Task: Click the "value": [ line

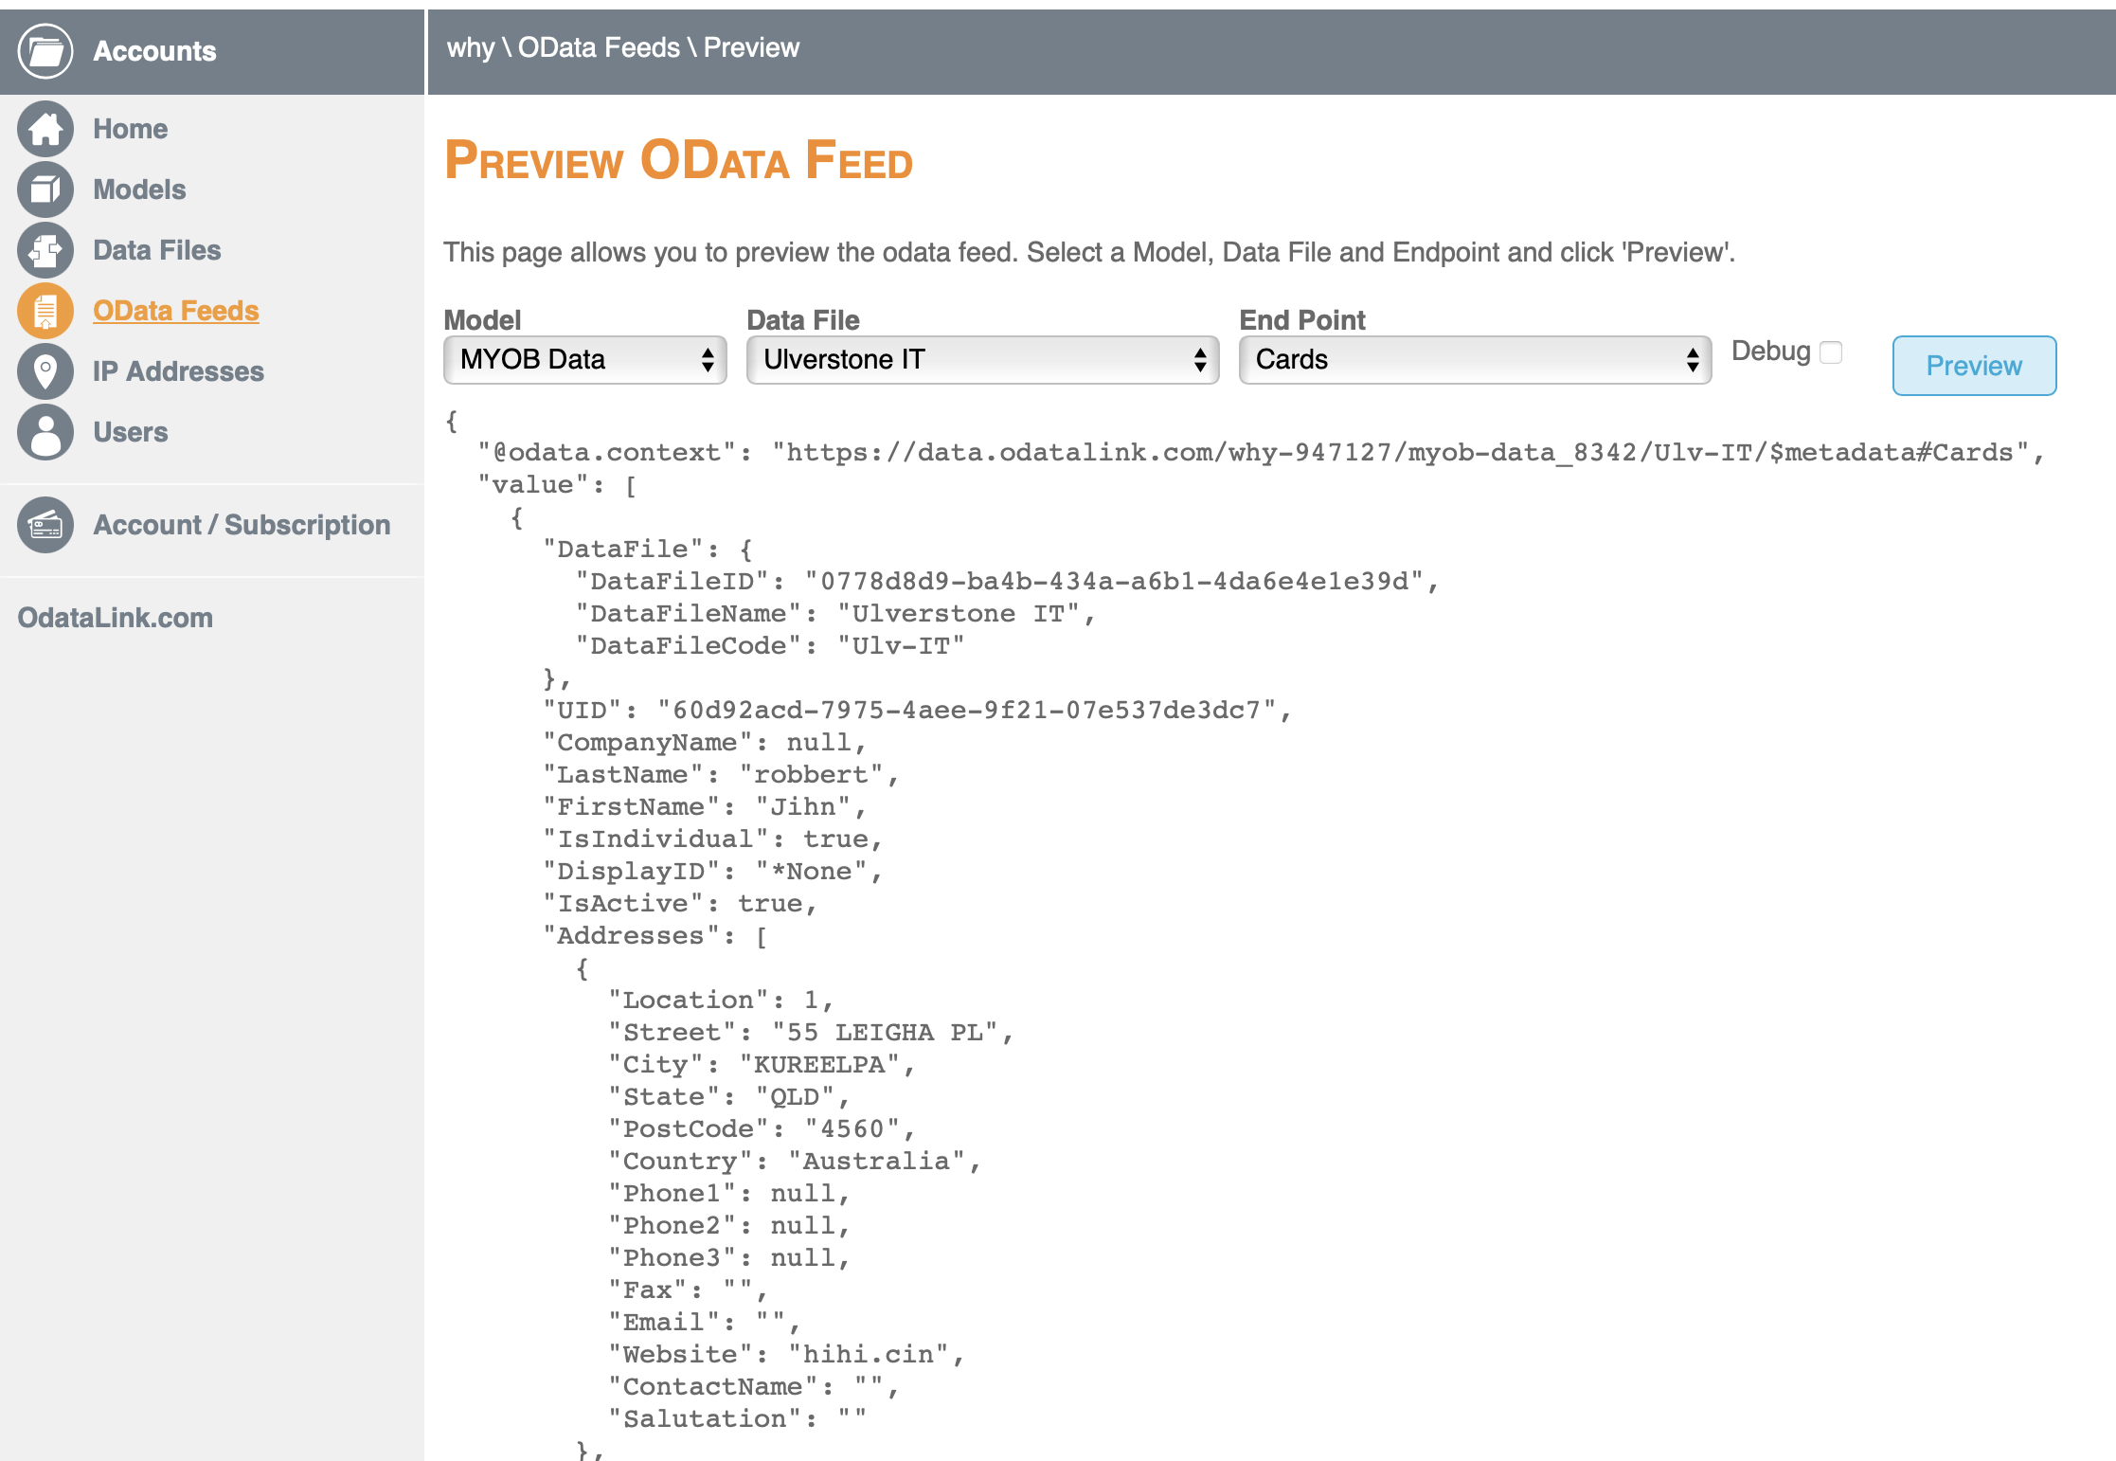Action: point(557,485)
